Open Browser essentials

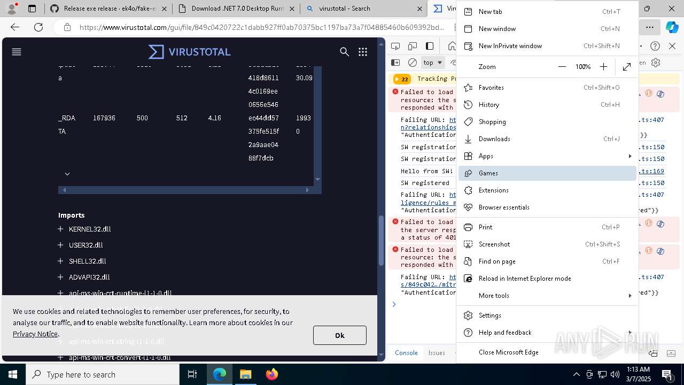(x=547, y=207)
